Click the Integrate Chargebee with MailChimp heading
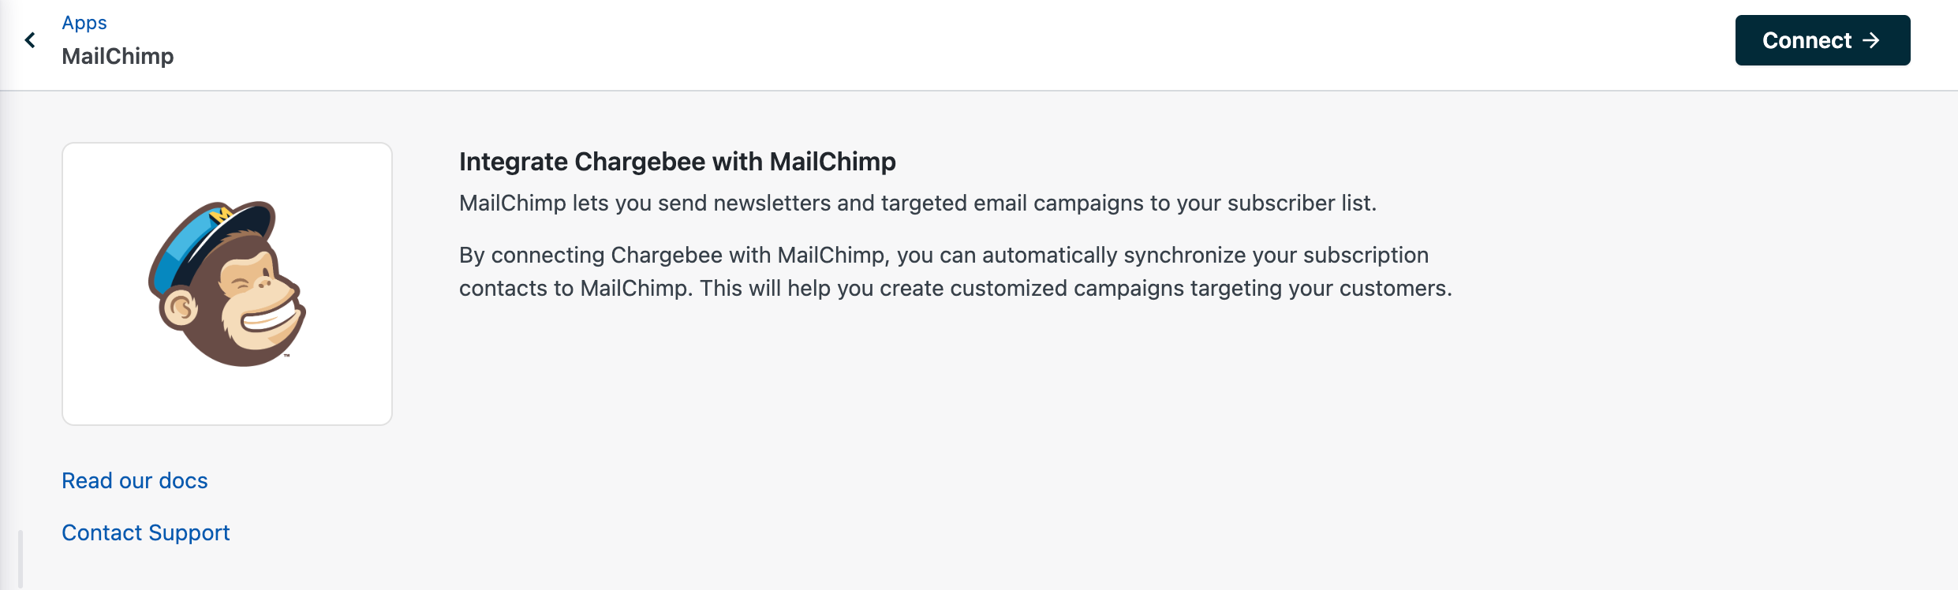This screenshot has height=590, width=1958. point(677,162)
